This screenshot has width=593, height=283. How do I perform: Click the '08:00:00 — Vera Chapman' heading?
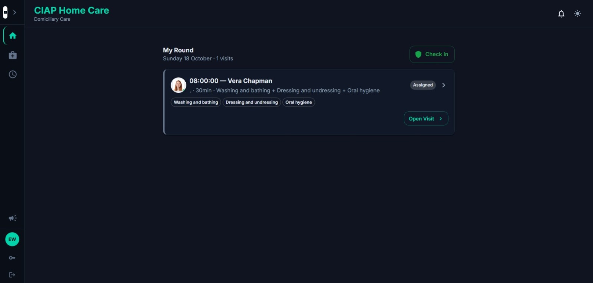tap(231, 81)
